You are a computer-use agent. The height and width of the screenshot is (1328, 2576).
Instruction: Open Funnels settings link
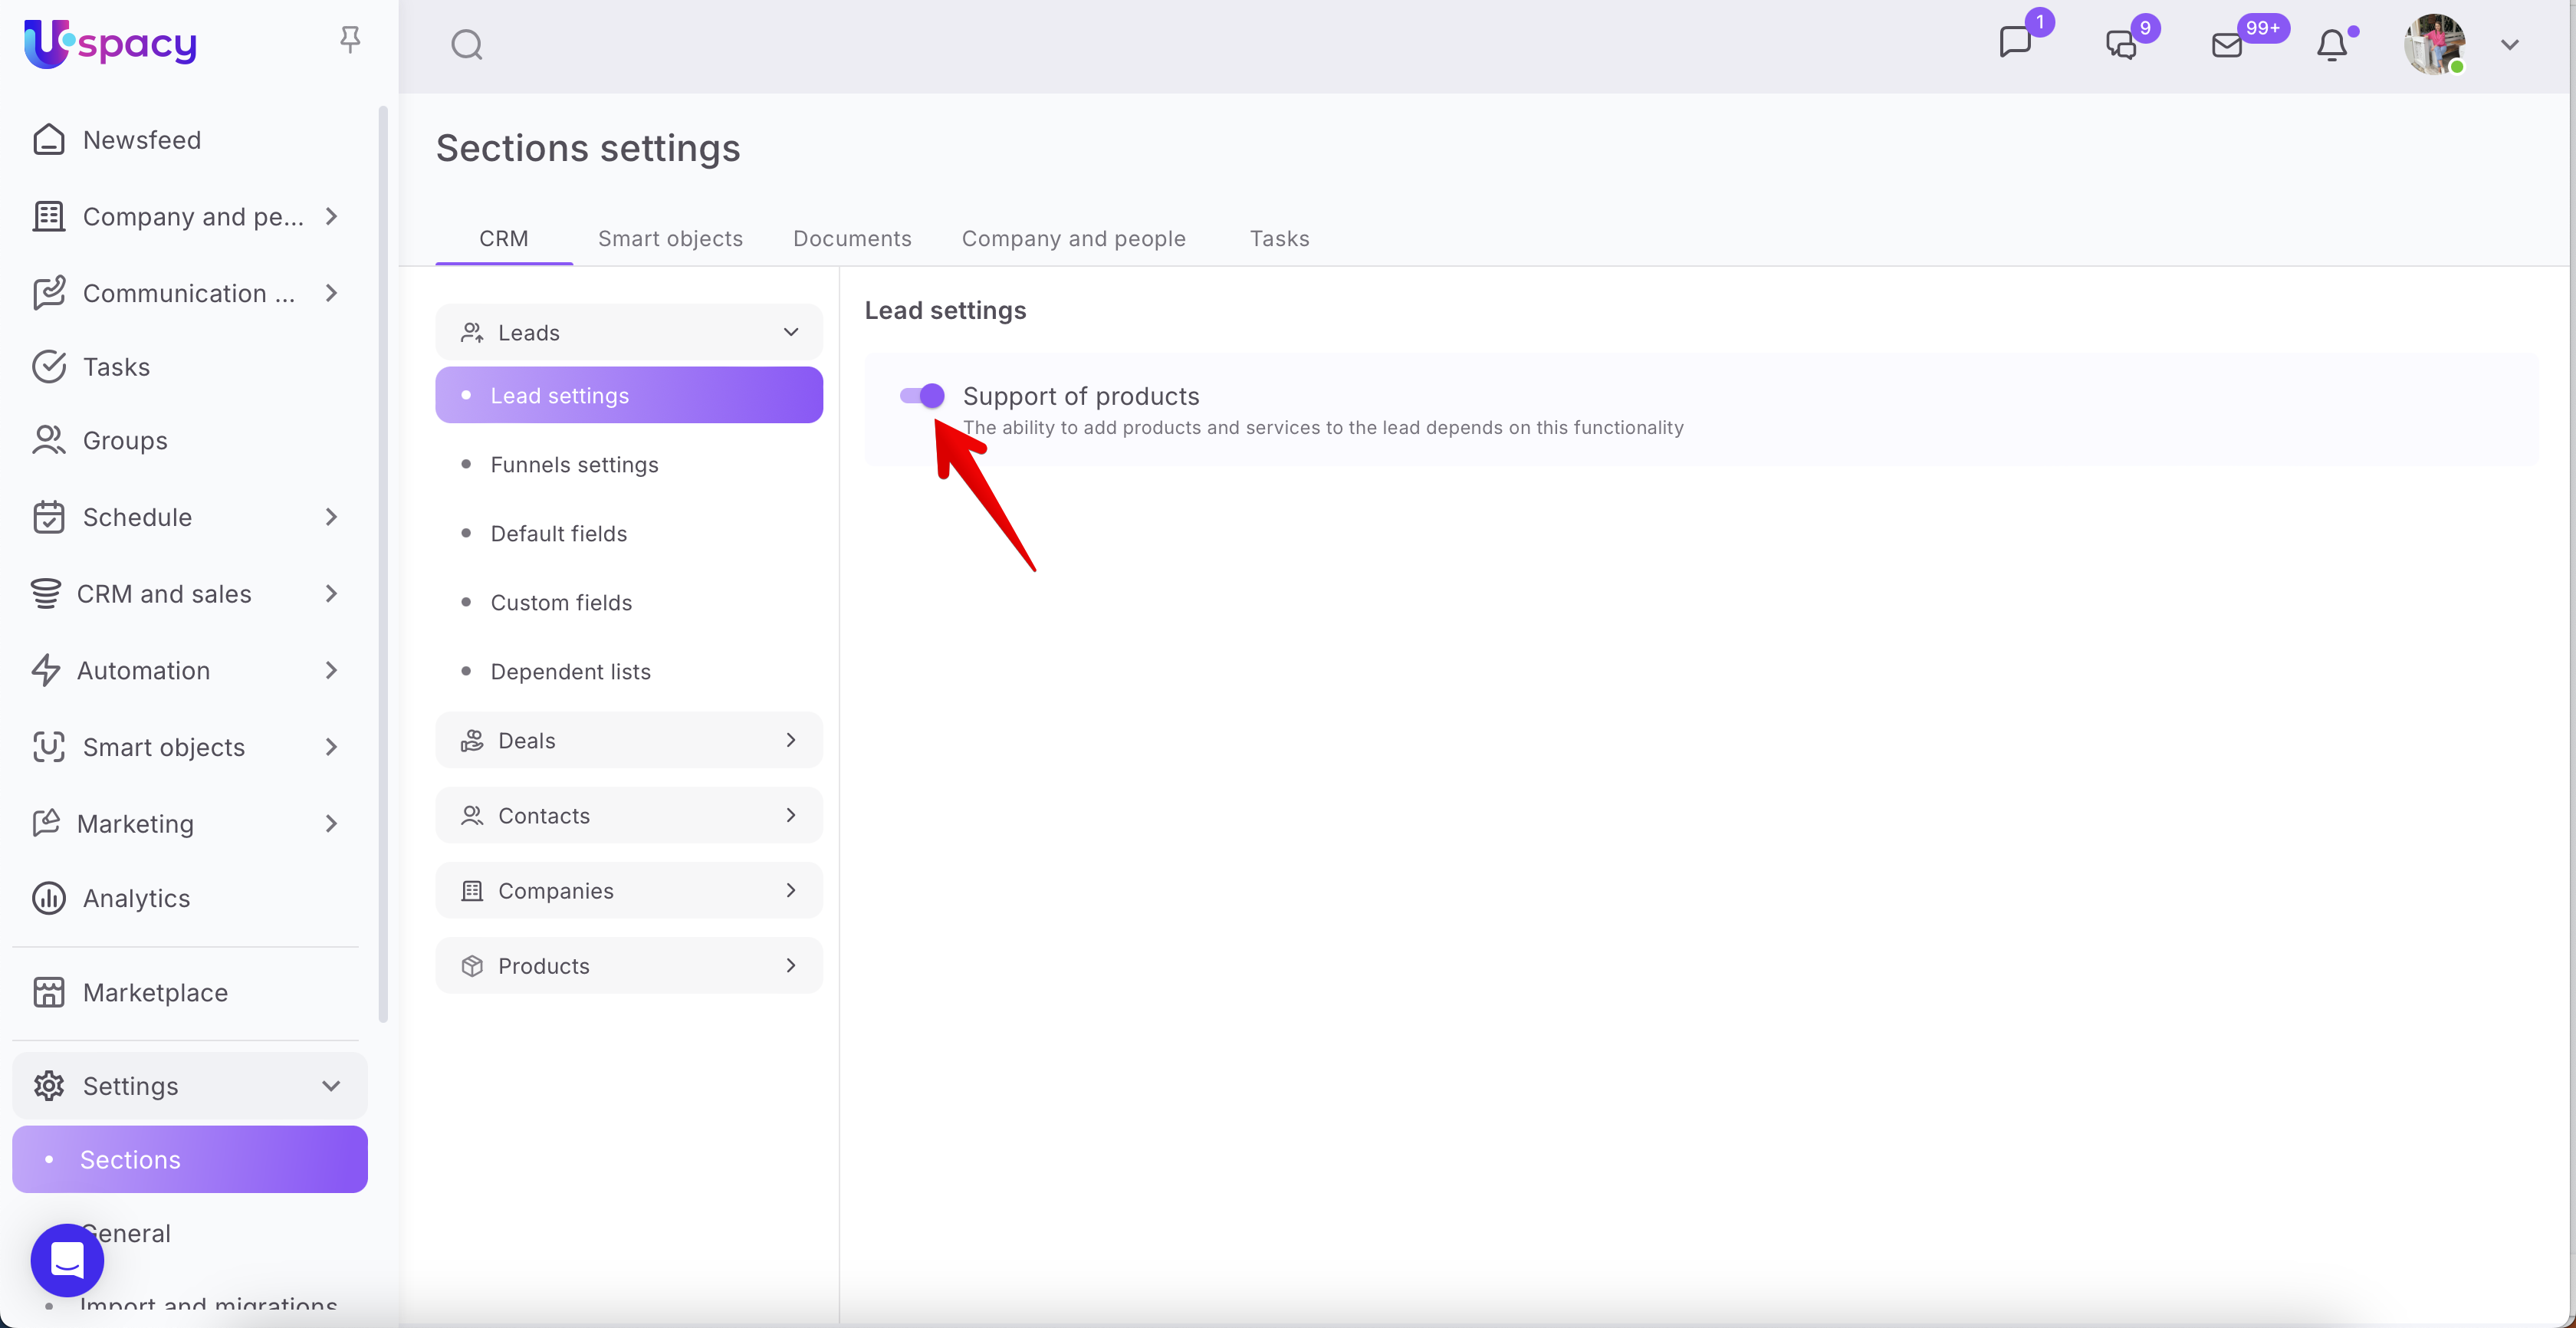[x=574, y=464]
